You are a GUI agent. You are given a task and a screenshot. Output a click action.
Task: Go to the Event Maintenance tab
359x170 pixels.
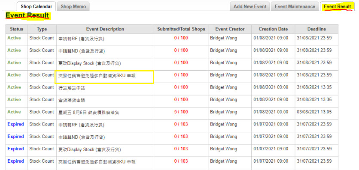tap(295, 6)
